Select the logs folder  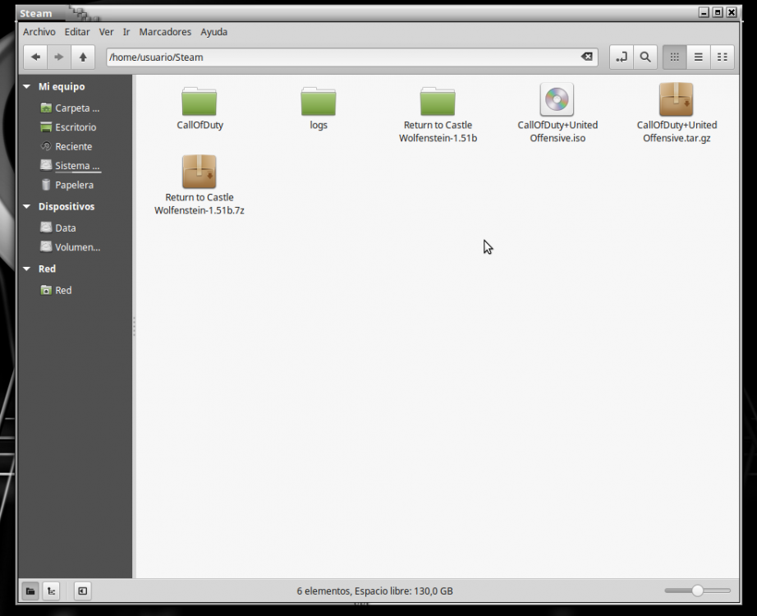pos(318,108)
